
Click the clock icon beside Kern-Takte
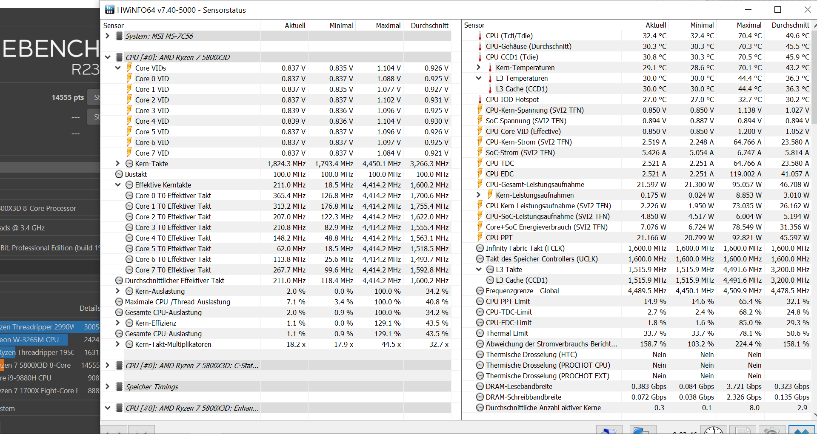click(x=129, y=164)
